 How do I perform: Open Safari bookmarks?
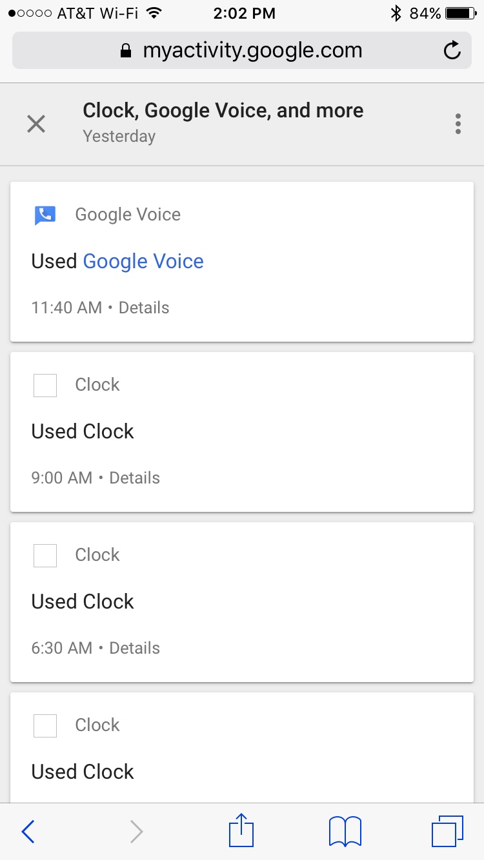345,831
